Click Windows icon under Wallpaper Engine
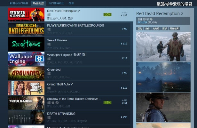The image size is (197, 128). click(x=49, y=59)
